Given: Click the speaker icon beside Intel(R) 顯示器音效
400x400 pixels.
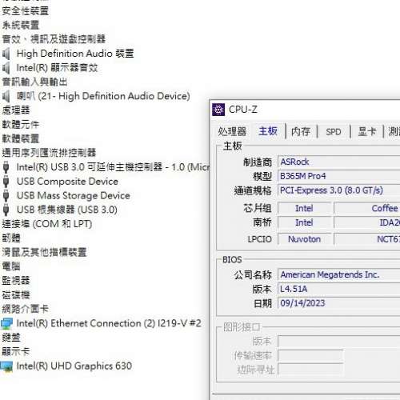Looking at the screenshot, I should (x=6, y=68).
